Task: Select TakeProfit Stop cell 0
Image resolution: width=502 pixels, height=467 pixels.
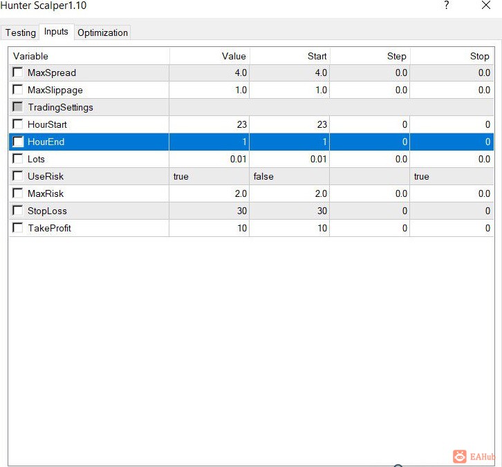Action: coord(452,228)
